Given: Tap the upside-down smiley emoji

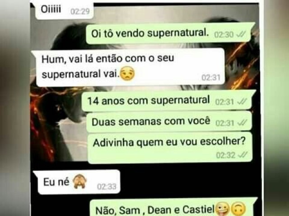Looking at the screenshot, I should point(238,209).
